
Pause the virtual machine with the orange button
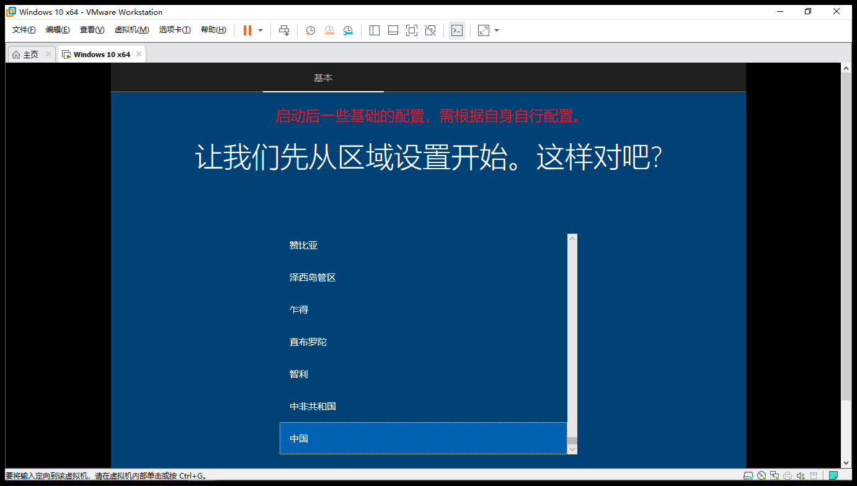[247, 30]
